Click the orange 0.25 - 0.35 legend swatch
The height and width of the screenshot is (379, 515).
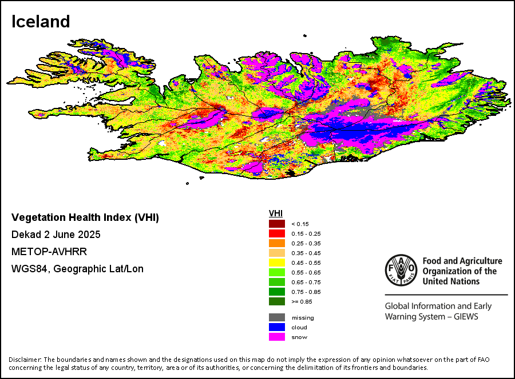pyautogui.click(x=277, y=243)
